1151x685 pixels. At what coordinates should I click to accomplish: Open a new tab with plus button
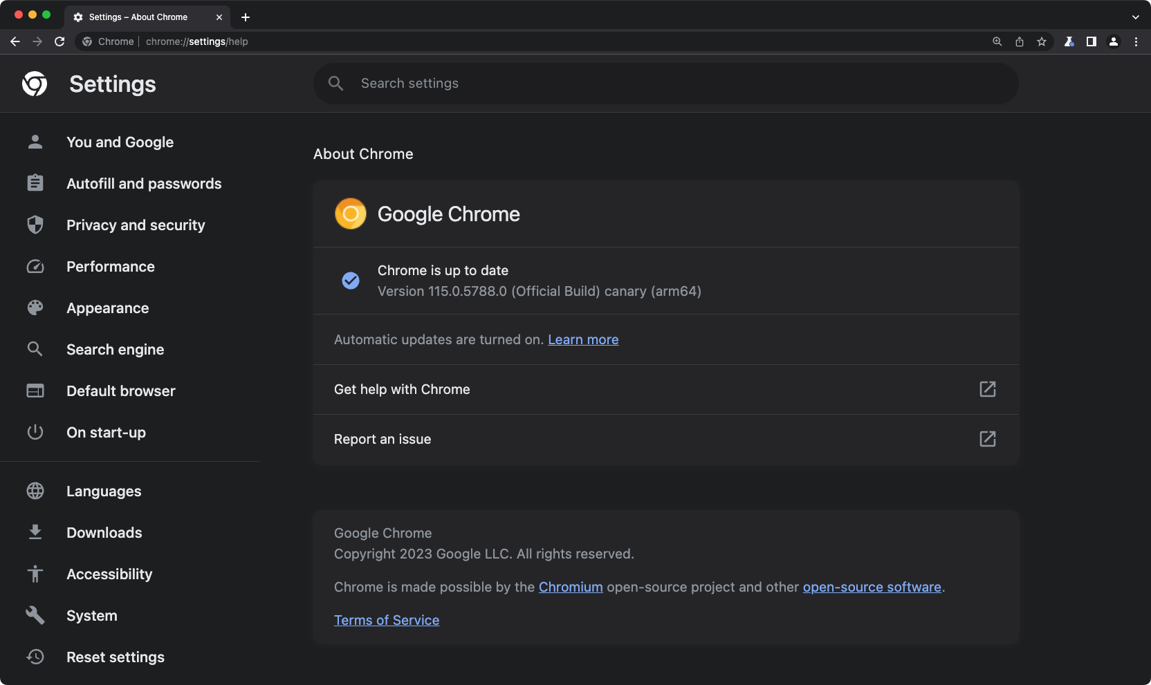pos(246,17)
